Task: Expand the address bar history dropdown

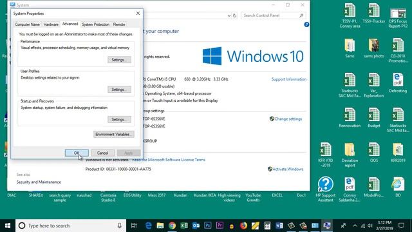Action: 229,15
